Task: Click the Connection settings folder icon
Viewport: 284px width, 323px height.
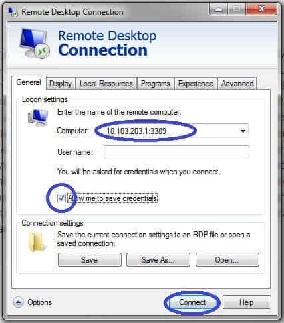Action: tap(37, 241)
